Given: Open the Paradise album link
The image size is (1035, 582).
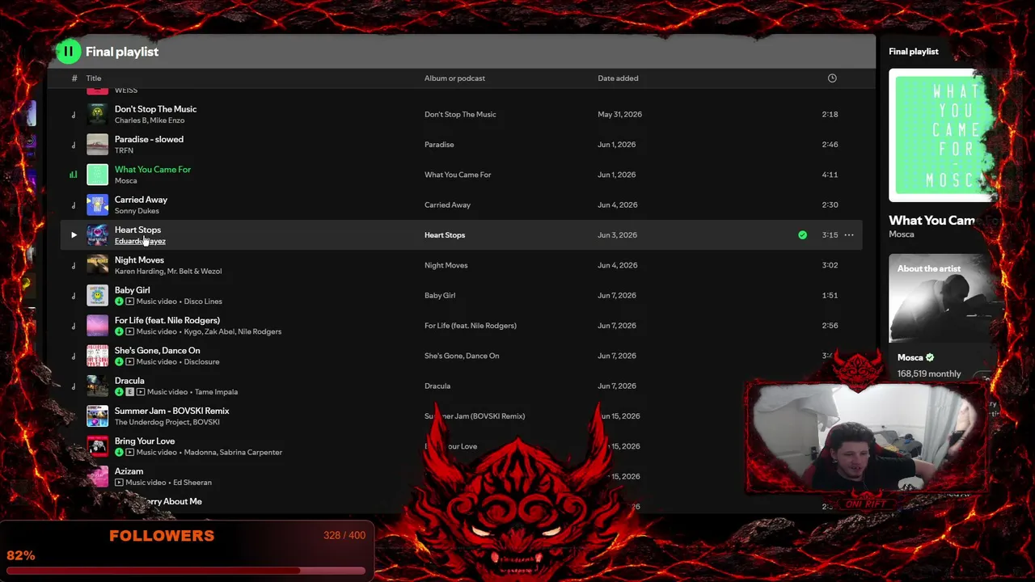Looking at the screenshot, I should 439,145.
